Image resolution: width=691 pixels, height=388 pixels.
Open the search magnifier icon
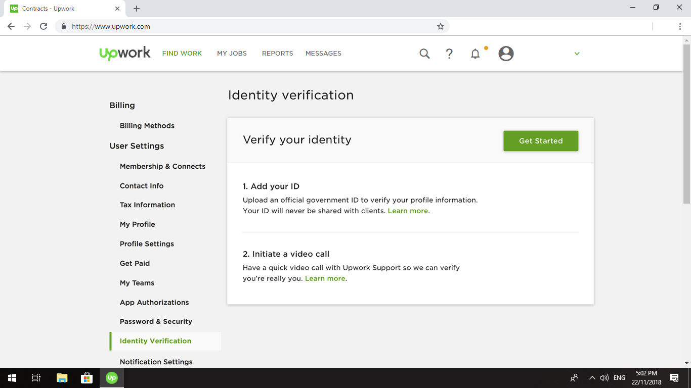coord(424,54)
